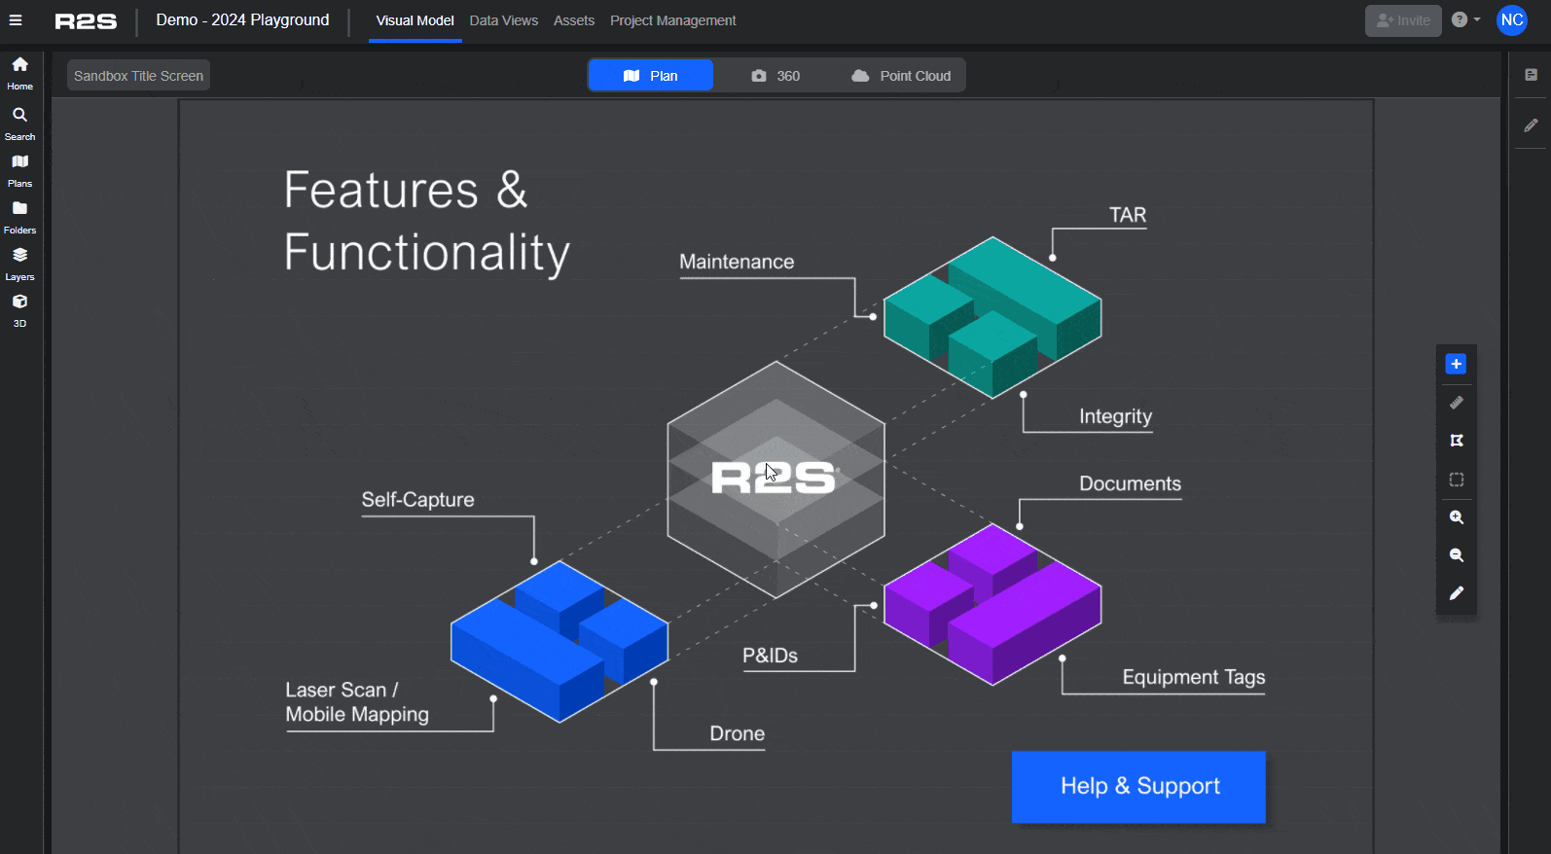Click the blue capture block graphic
Image resolution: width=1551 pixels, height=854 pixels.
[559, 641]
